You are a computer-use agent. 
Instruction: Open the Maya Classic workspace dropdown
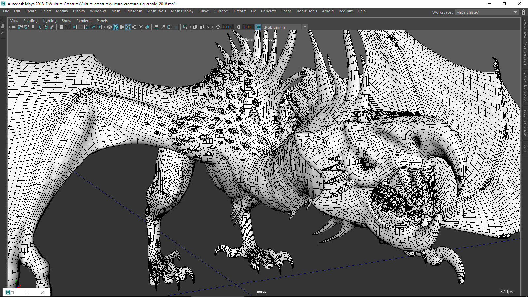coord(515,12)
